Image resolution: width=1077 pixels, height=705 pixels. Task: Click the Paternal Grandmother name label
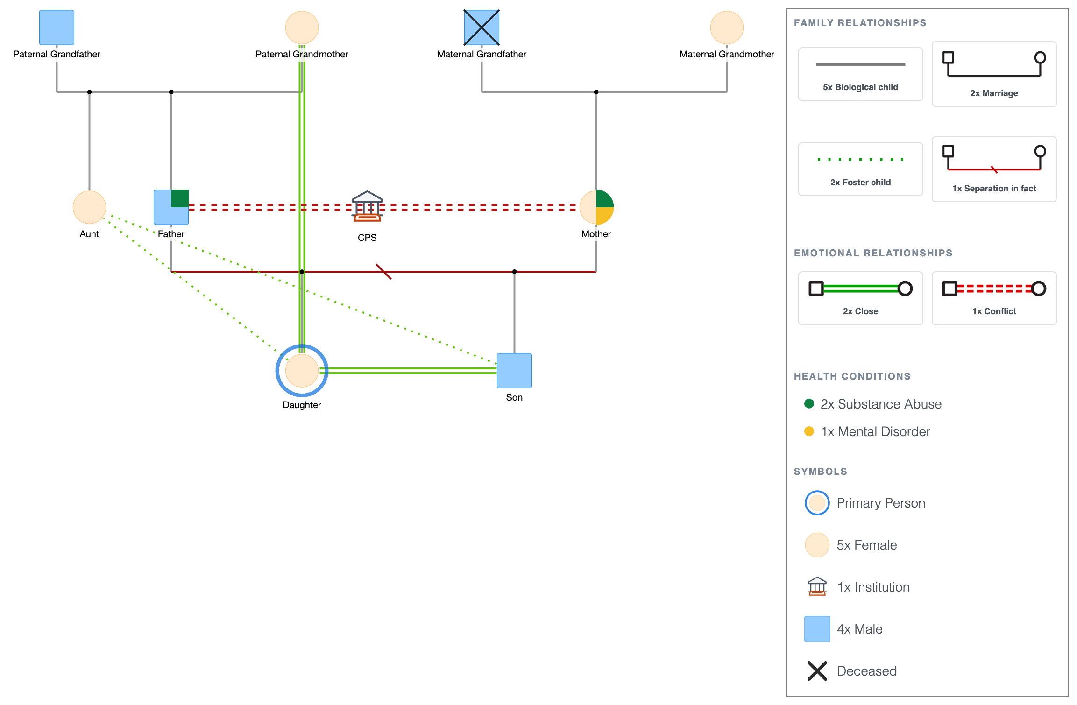pyautogui.click(x=302, y=54)
